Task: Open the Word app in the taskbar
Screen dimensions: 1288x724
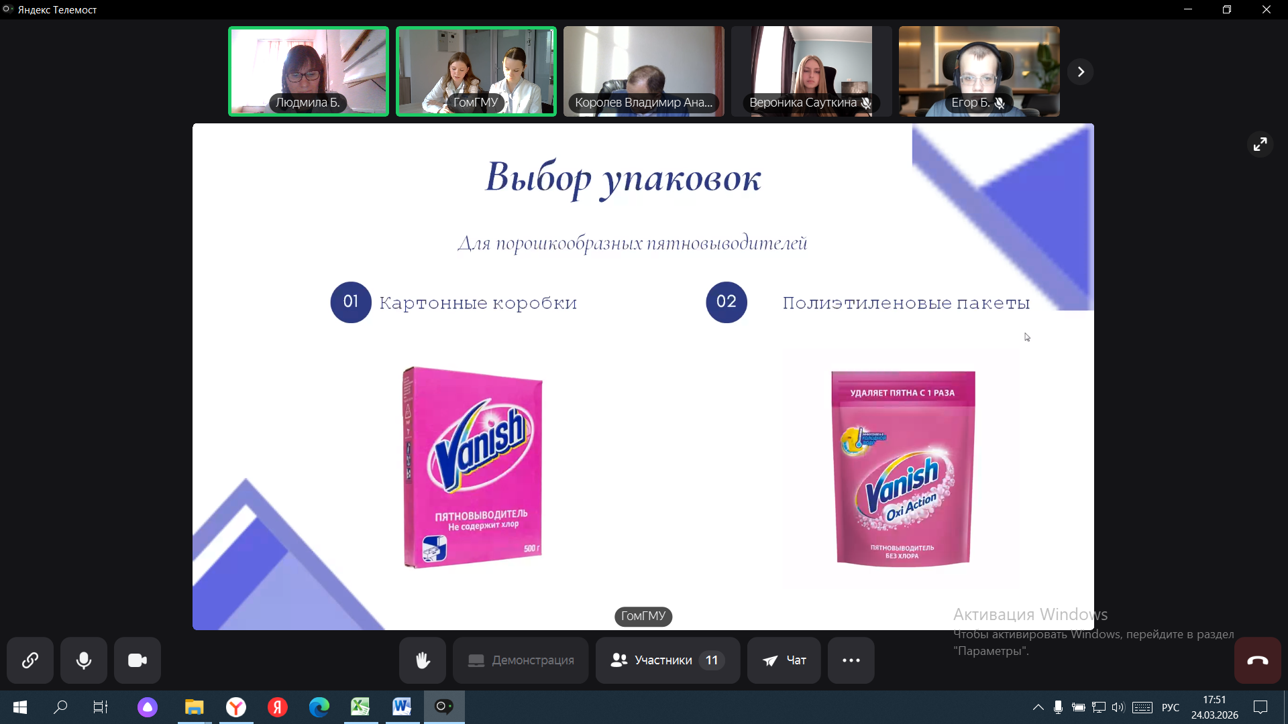Action: point(402,707)
